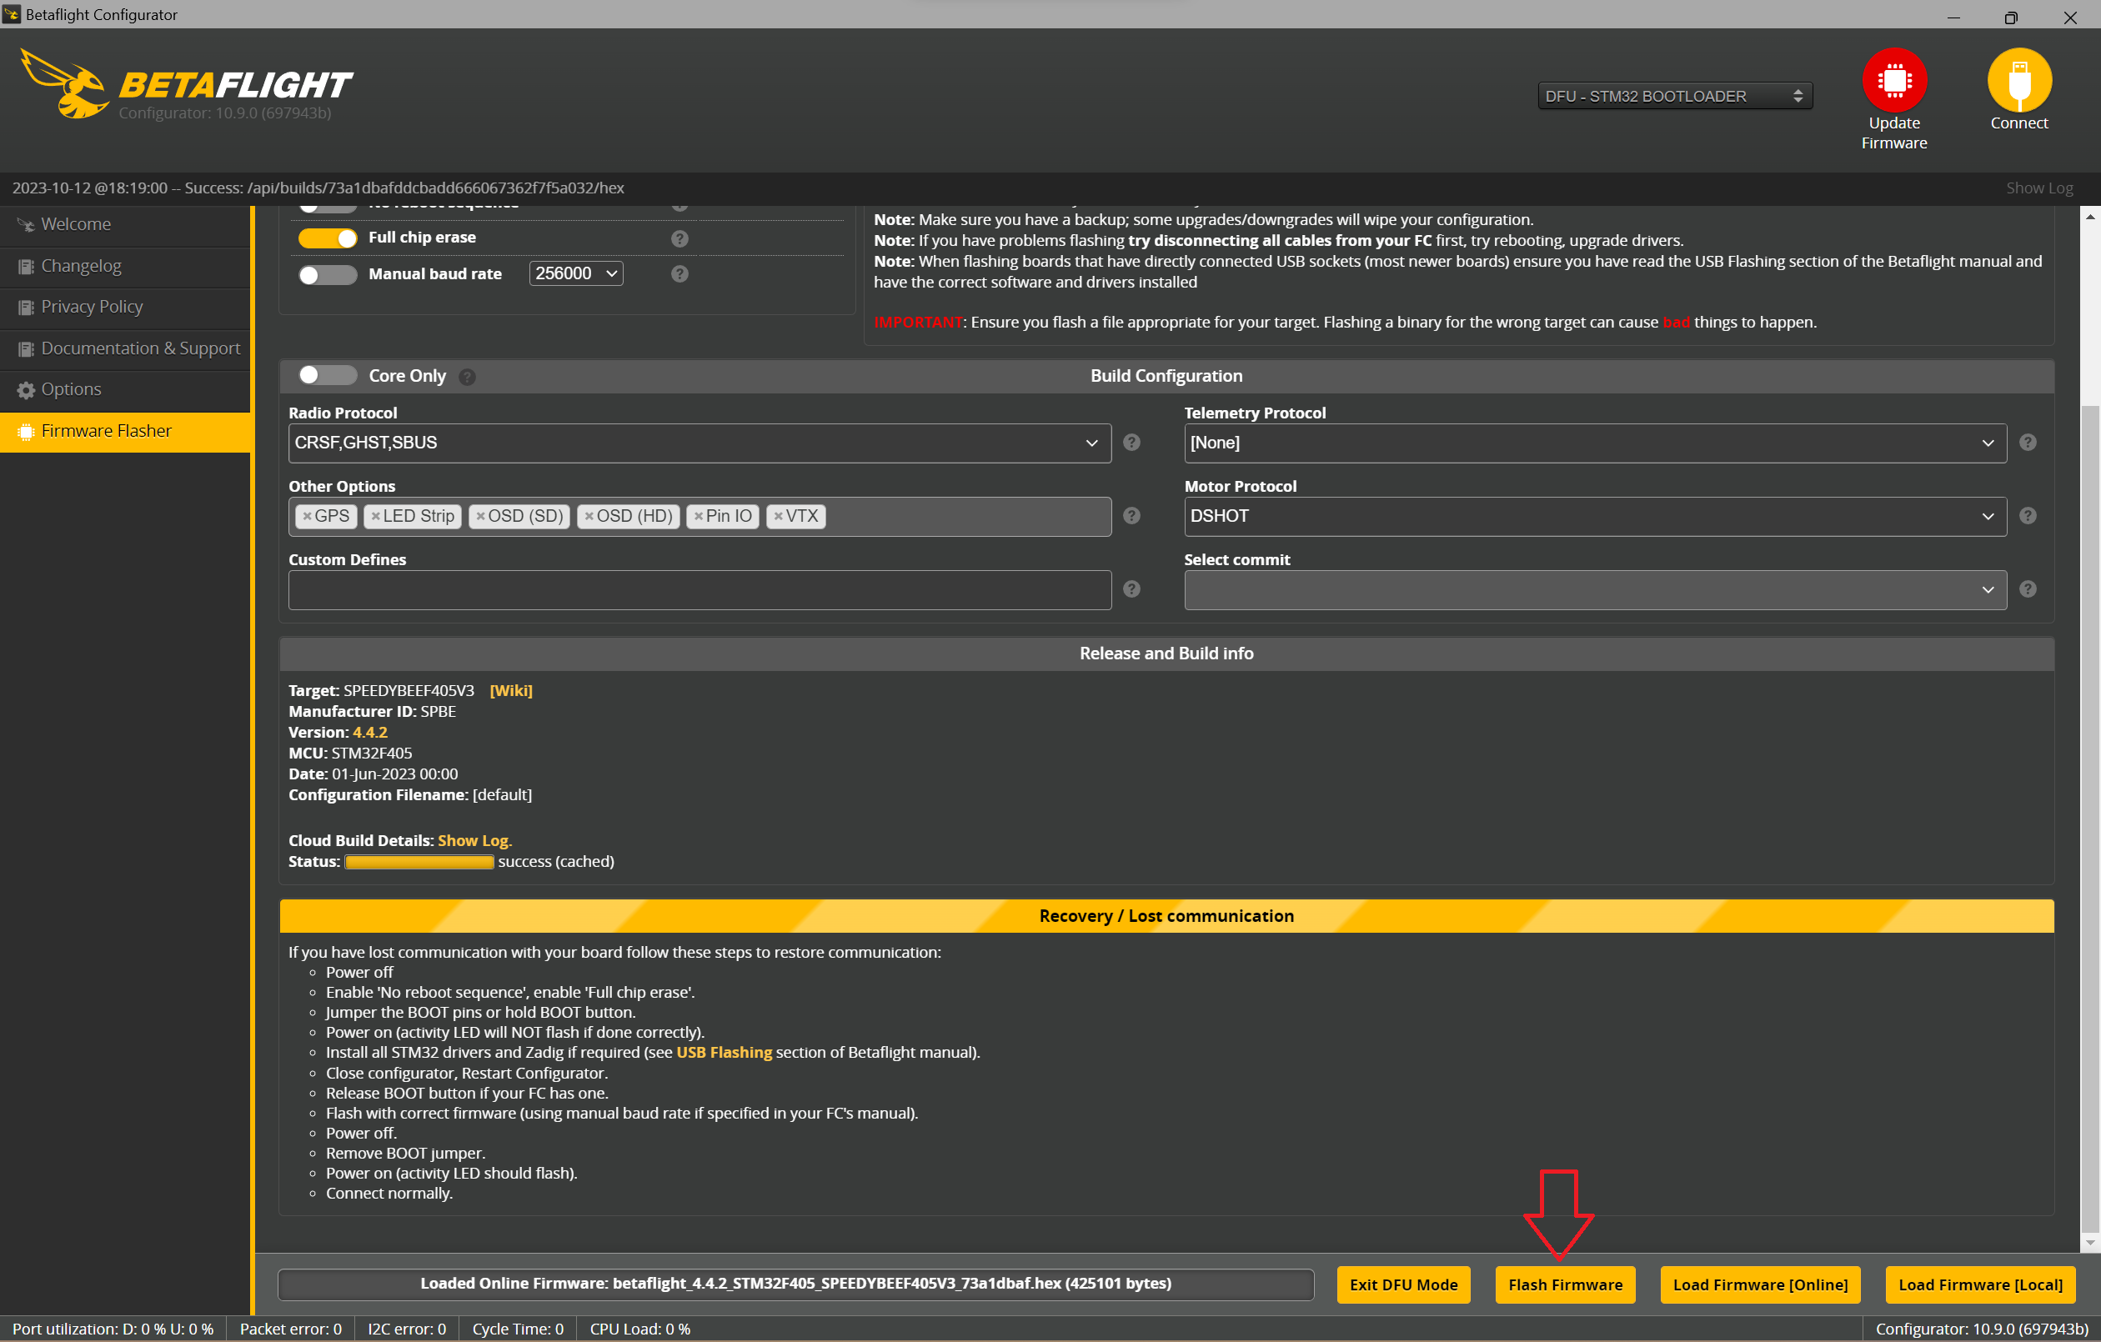Click Load Firmware [Local] button
This screenshot has height=1342, width=2101.
[x=1980, y=1284]
